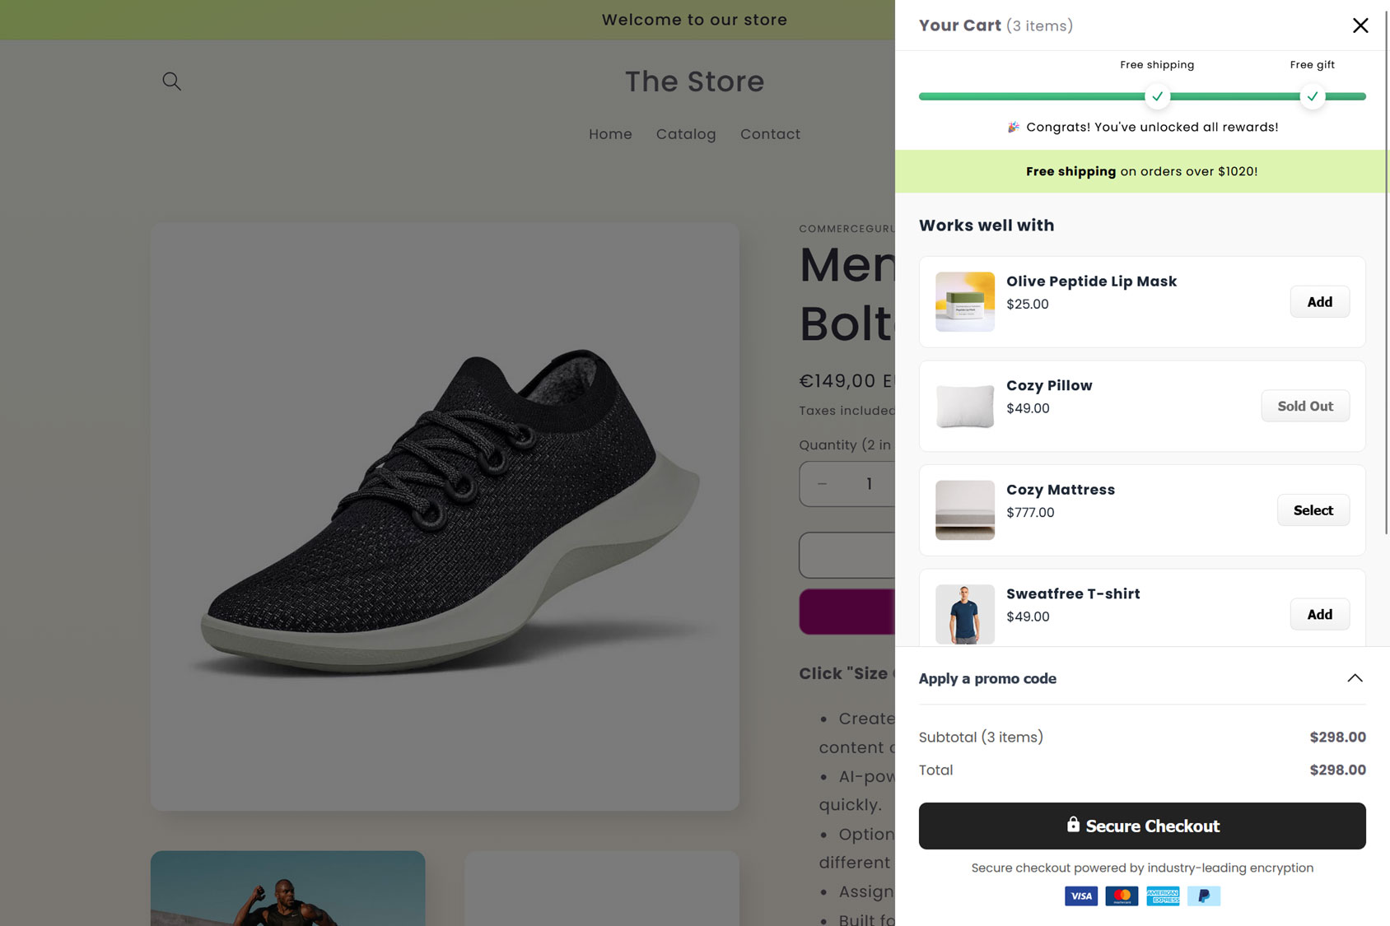Add Olive Peptide Lip Mask to cart
This screenshot has width=1390, height=926.
click(1319, 301)
